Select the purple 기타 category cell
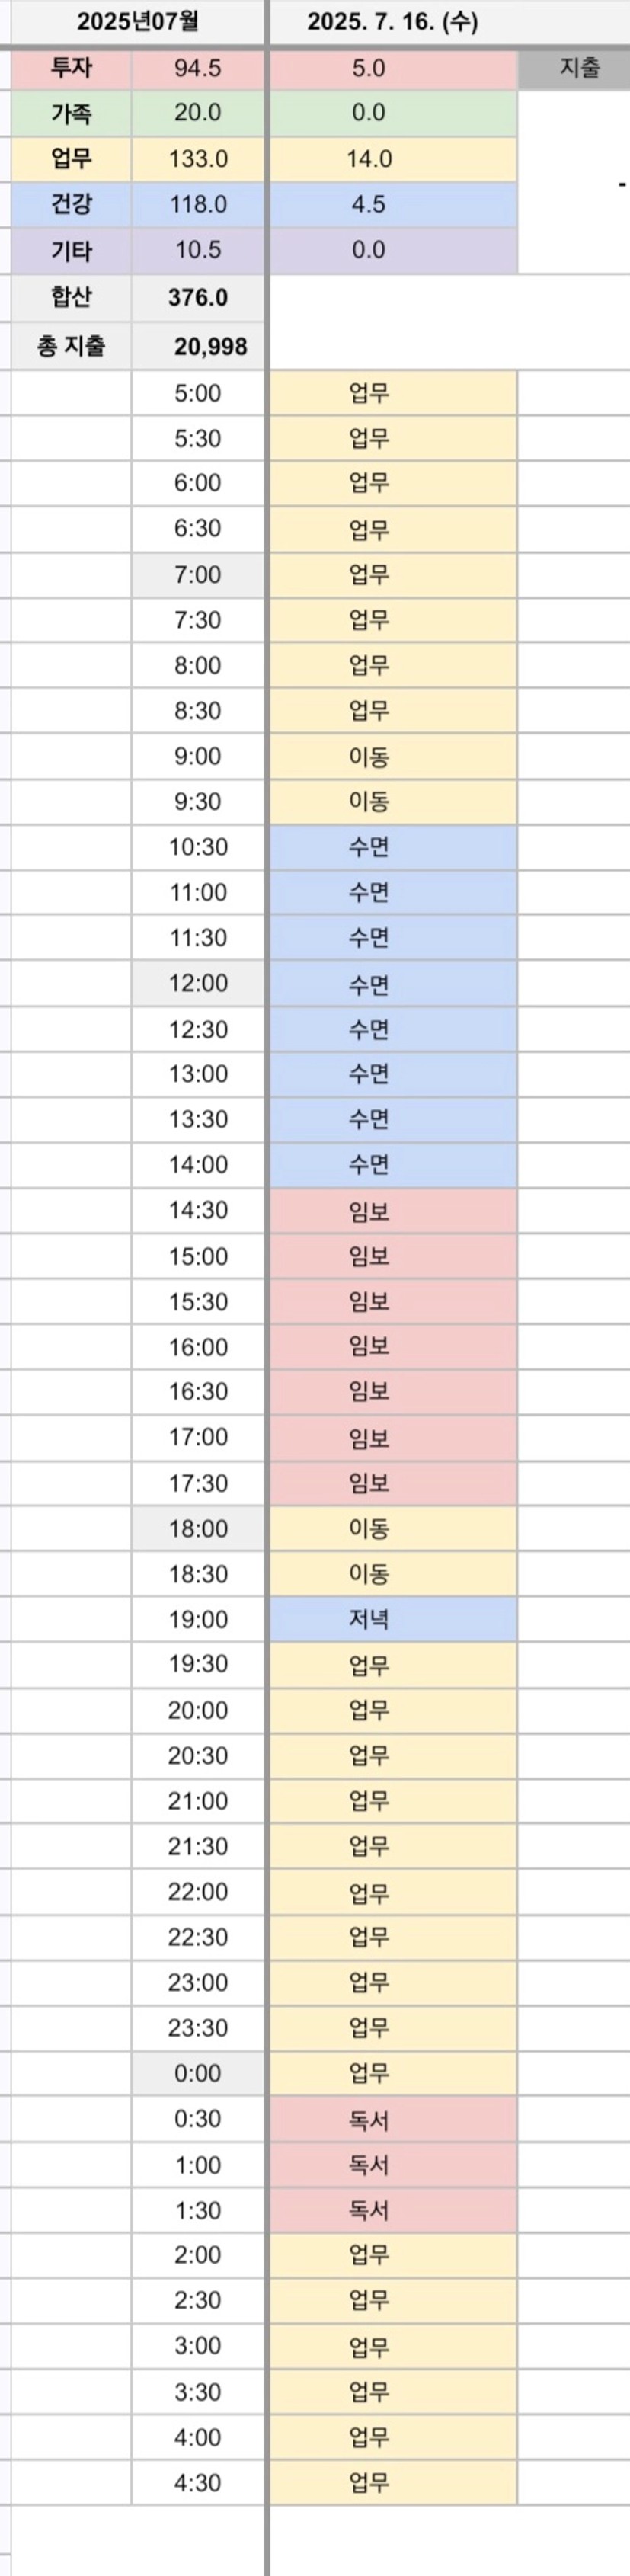The height and width of the screenshot is (2576, 630). (71, 251)
